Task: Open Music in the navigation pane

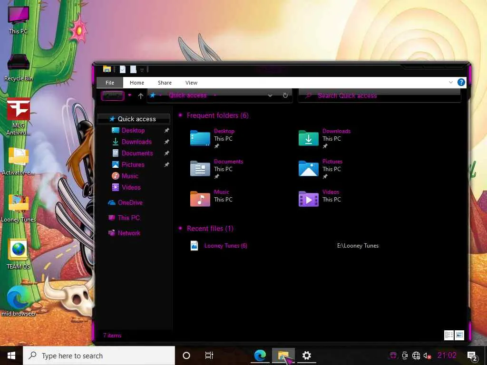Action: click(130, 176)
